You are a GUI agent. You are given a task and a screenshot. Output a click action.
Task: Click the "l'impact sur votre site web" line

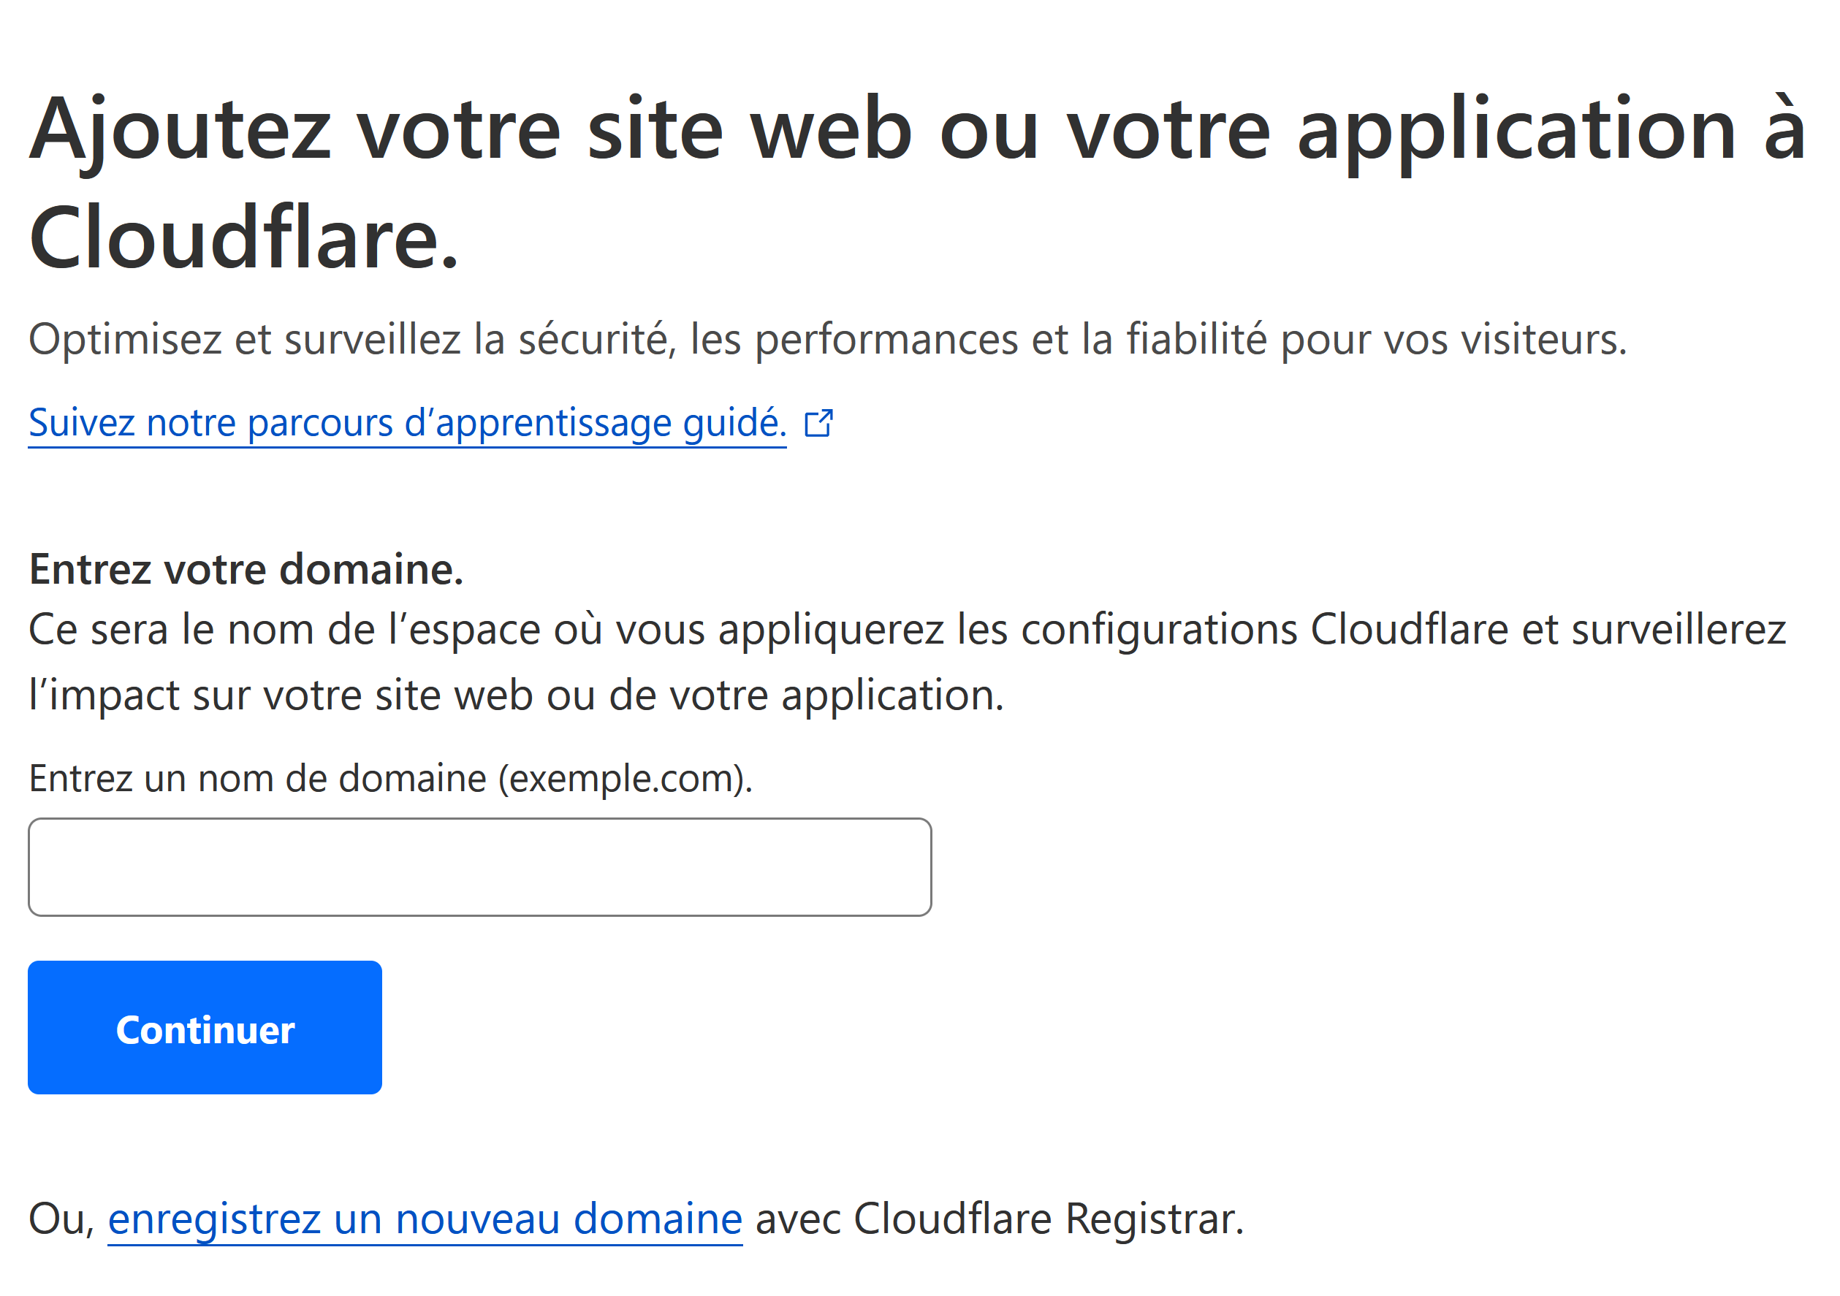[x=515, y=695]
